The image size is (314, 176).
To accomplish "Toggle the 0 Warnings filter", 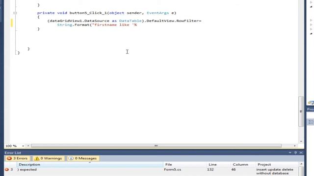I will (48, 158).
